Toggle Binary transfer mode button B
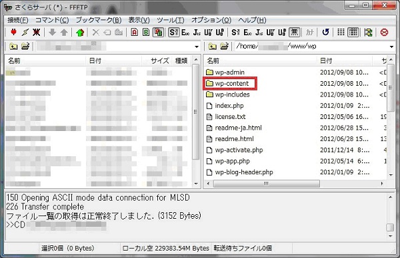The height and width of the screenshot is (258, 400). click(x=146, y=33)
